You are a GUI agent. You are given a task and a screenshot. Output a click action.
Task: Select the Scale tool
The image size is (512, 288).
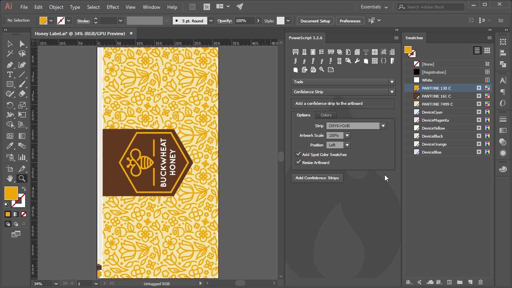tap(22, 106)
